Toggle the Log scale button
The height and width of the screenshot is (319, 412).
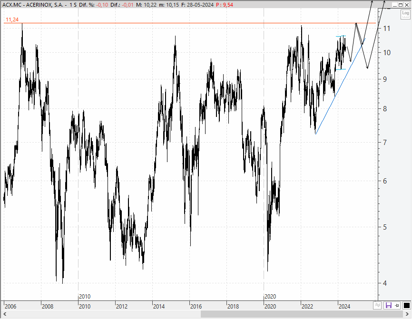(405, 14)
